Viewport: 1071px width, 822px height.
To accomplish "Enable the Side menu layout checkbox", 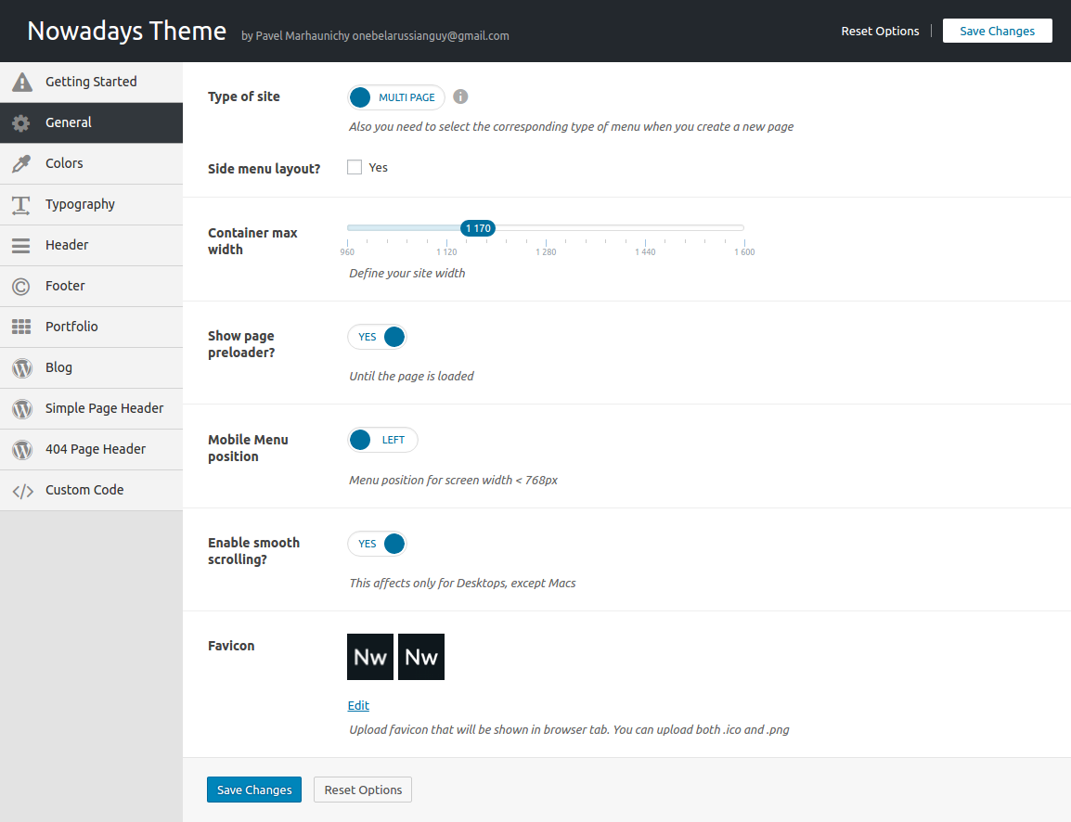I will pyautogui.click(x=355, y=168).
